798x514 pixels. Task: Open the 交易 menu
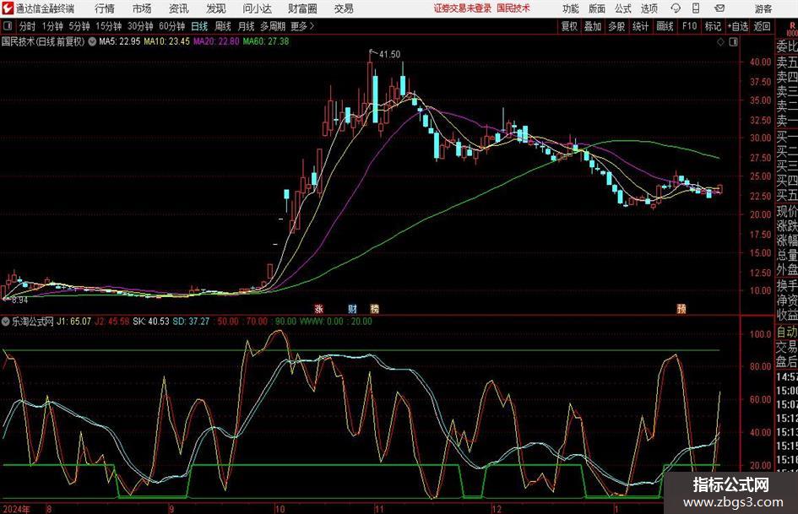344,8
